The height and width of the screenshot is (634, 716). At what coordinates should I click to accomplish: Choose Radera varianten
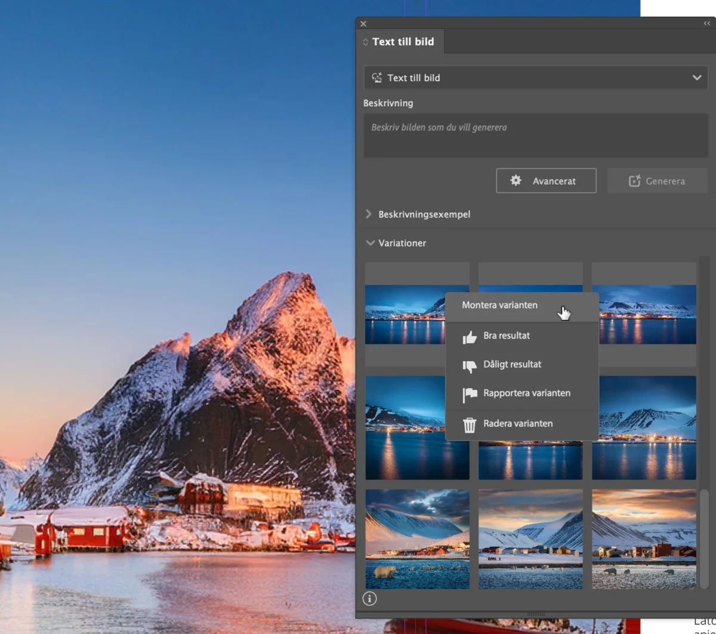coord(522,423)
